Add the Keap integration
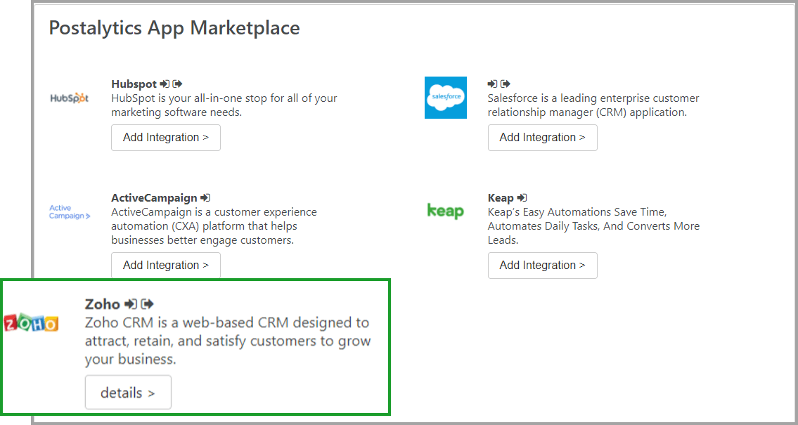 542,265
